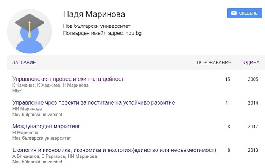The height and width of the screenshot is (168, 265).
Task: Open the Международен маркетинг publication
Action: pyautogui.click(x=46, y=127)
